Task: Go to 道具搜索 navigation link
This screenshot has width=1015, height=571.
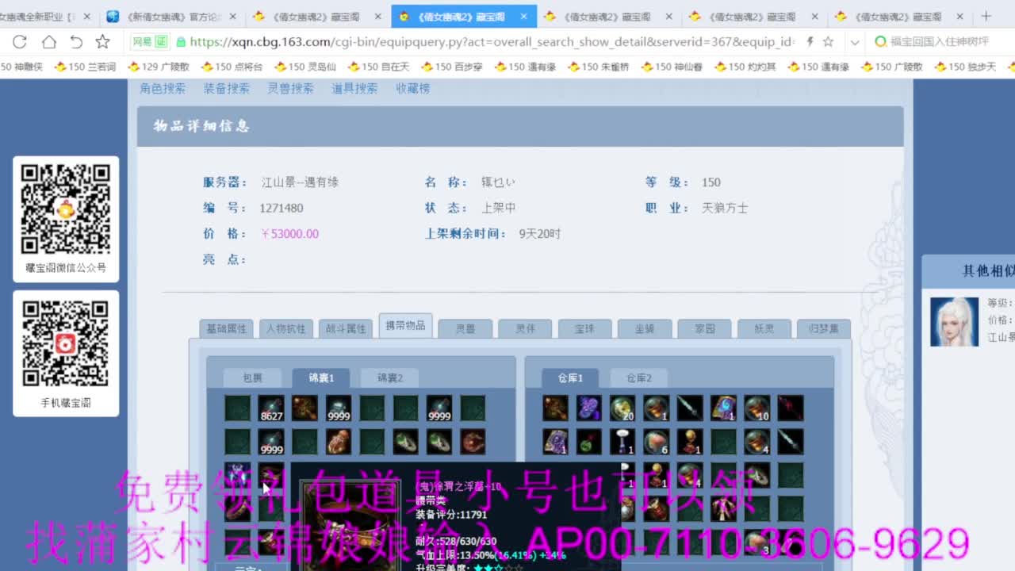Action: click(354, 89)
